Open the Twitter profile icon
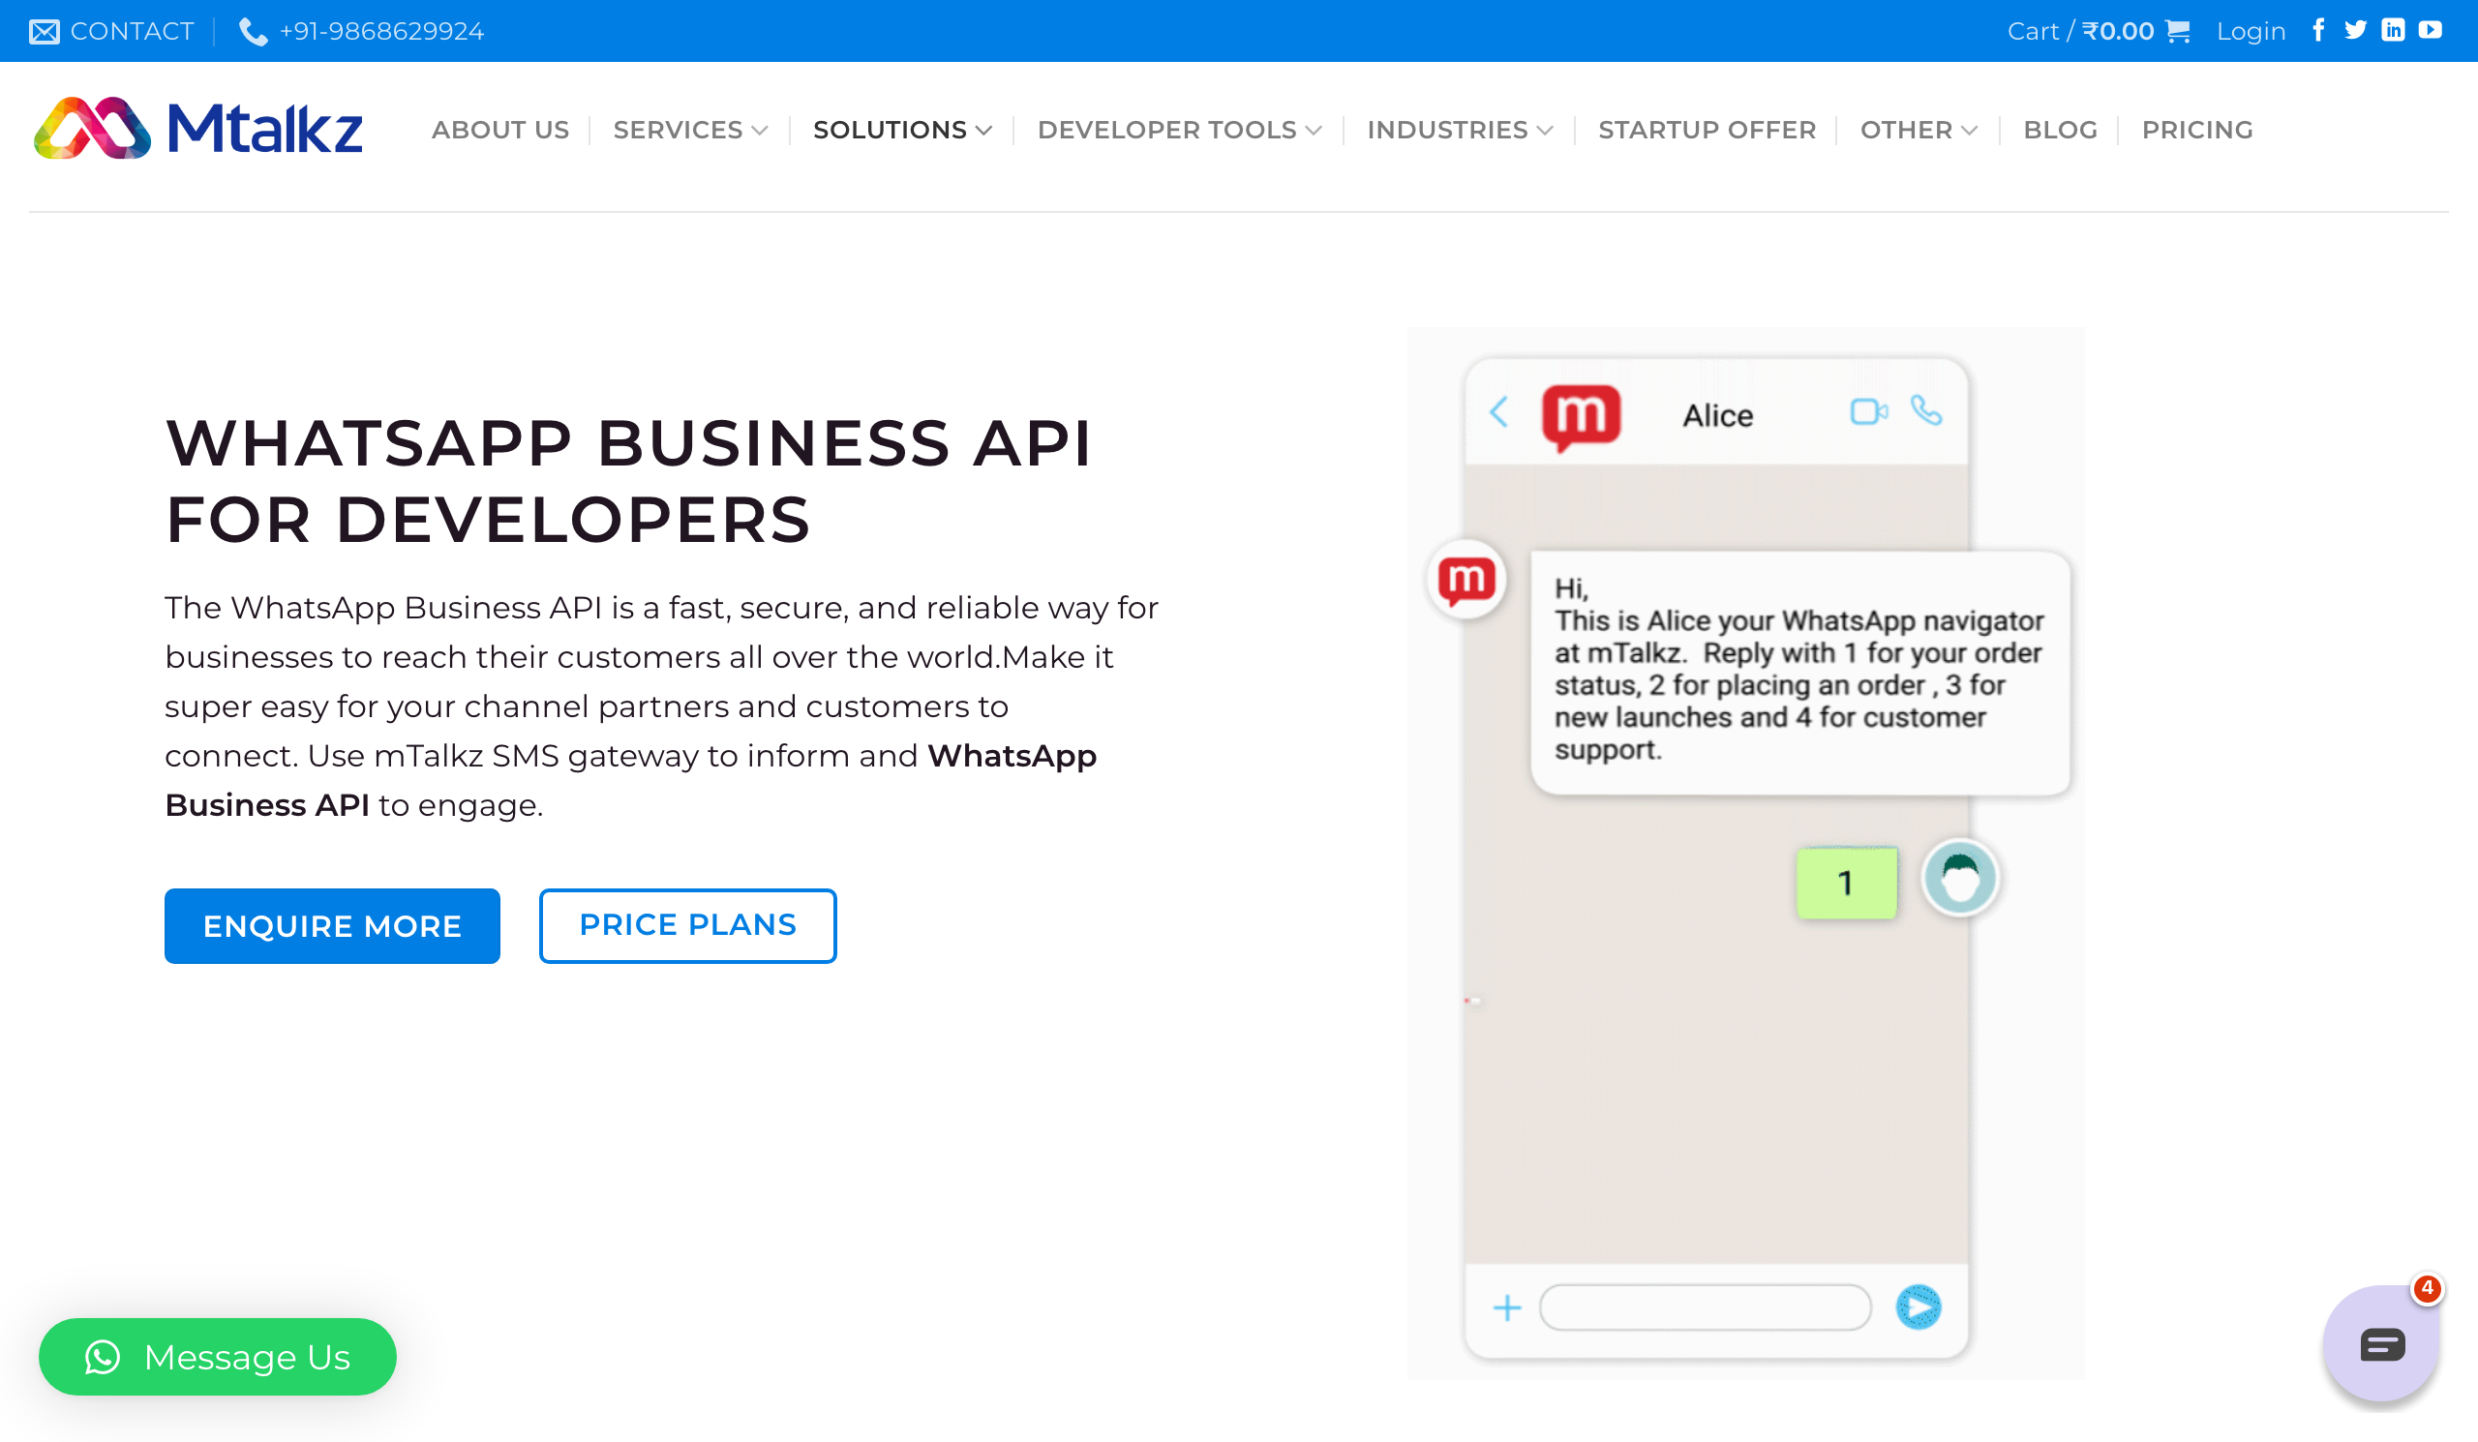The image size is (2478, 1442). [2355, 30]
